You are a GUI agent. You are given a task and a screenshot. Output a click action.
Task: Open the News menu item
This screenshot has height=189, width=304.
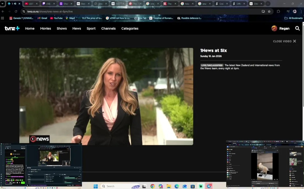76,28
